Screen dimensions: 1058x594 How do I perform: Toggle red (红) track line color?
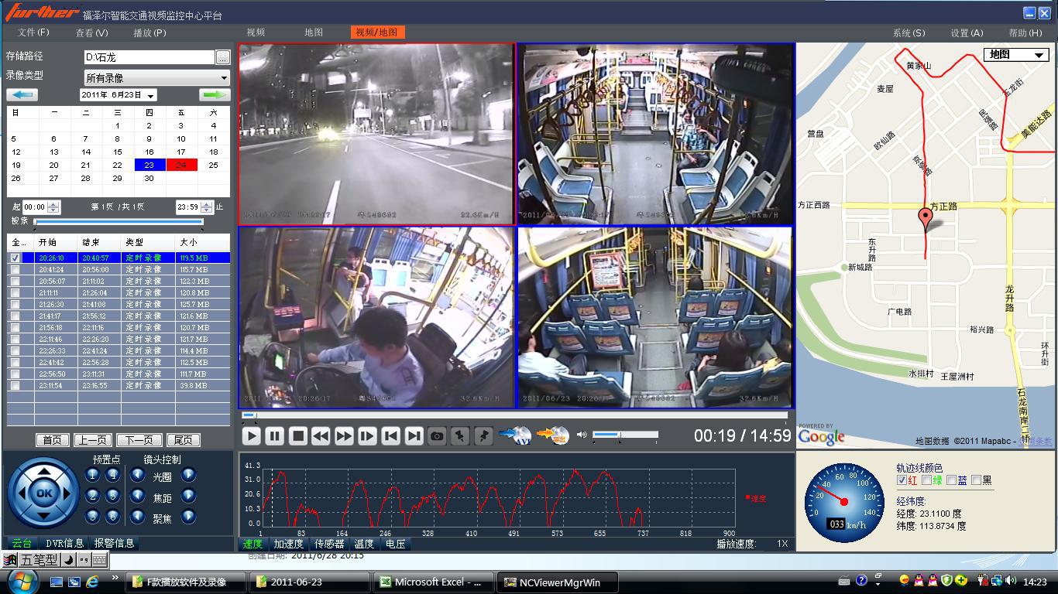click(902, 480)
